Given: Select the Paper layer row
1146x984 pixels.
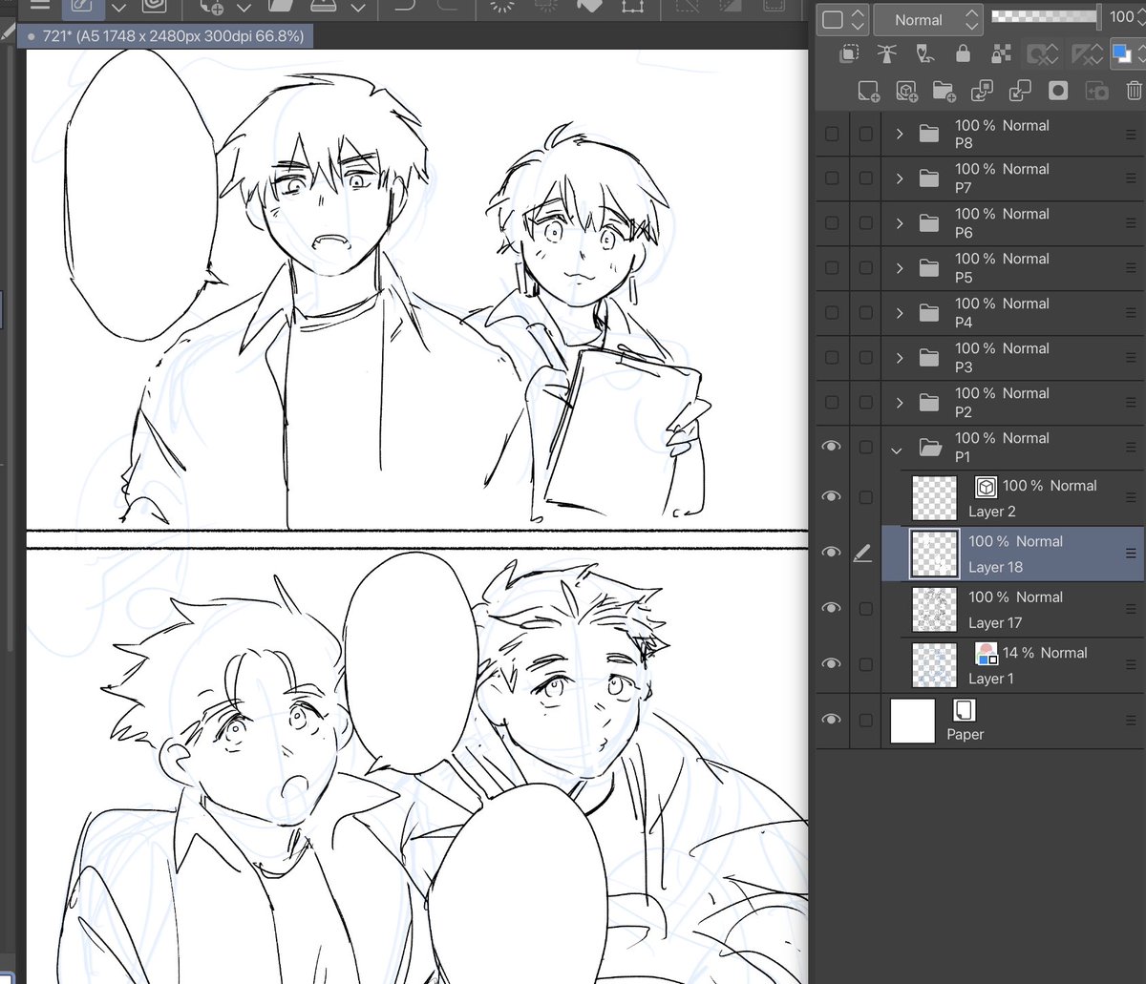Looking at the screenshot, I should coord(1012,721).
